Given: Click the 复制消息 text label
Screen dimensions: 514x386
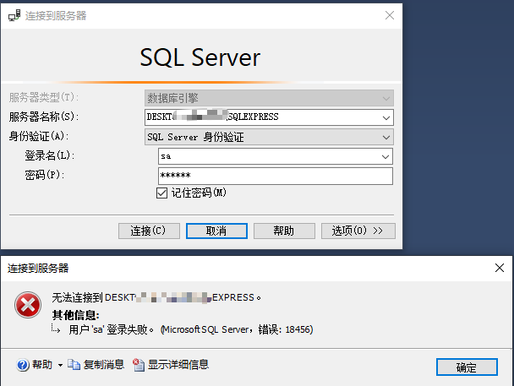Looking at the screenshot, I should click(104, 364).
